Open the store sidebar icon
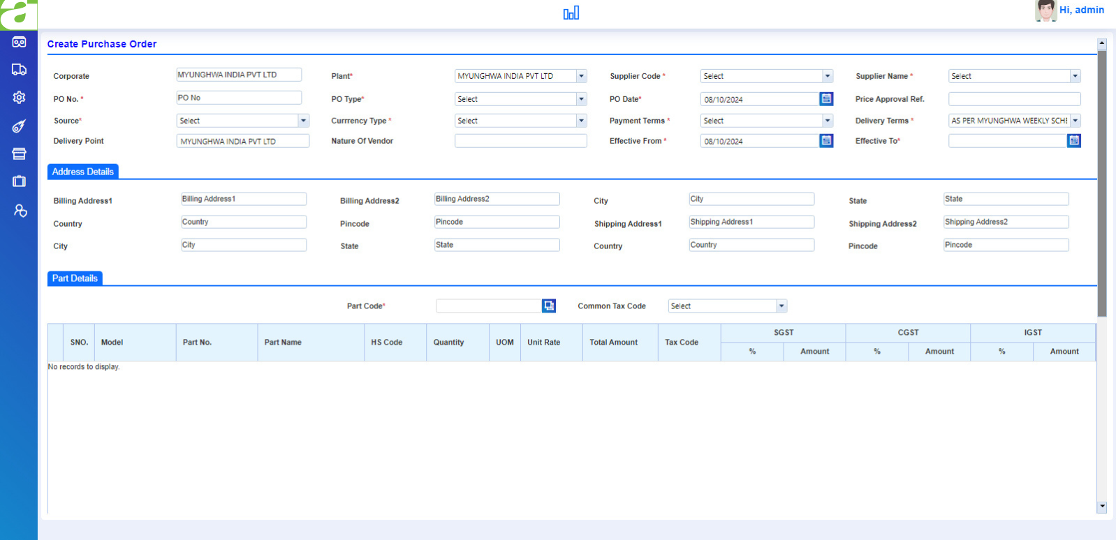The width and height of the screenshot is (1116, 540). pos(19,153)
